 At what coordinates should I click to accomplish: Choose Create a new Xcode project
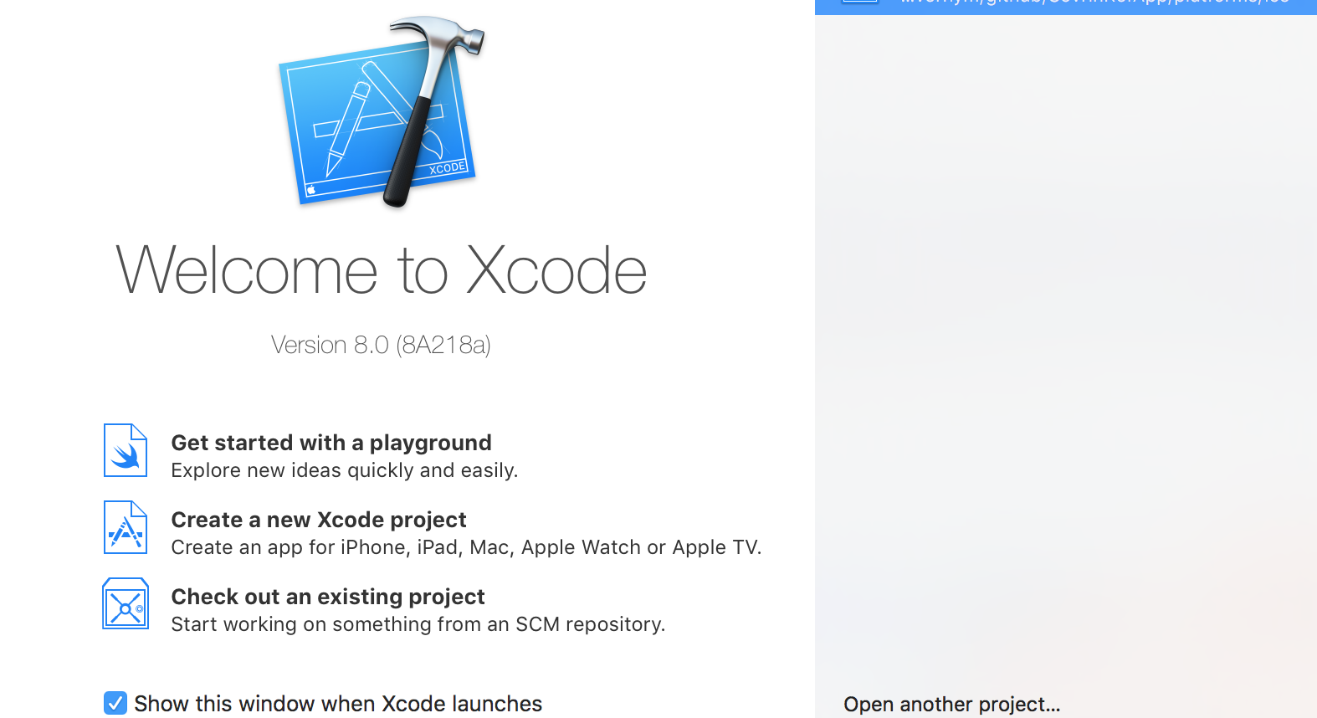[319, 520]
